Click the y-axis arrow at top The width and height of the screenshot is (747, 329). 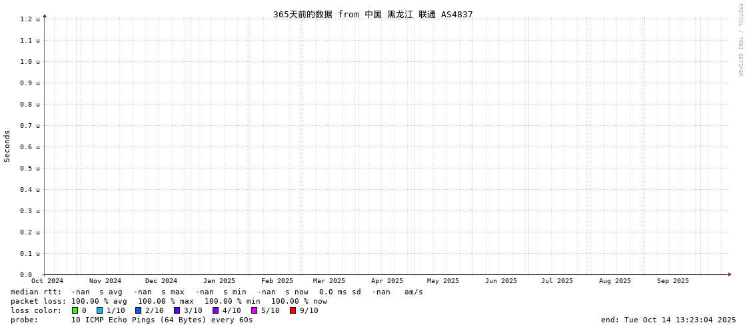point(45,15)
